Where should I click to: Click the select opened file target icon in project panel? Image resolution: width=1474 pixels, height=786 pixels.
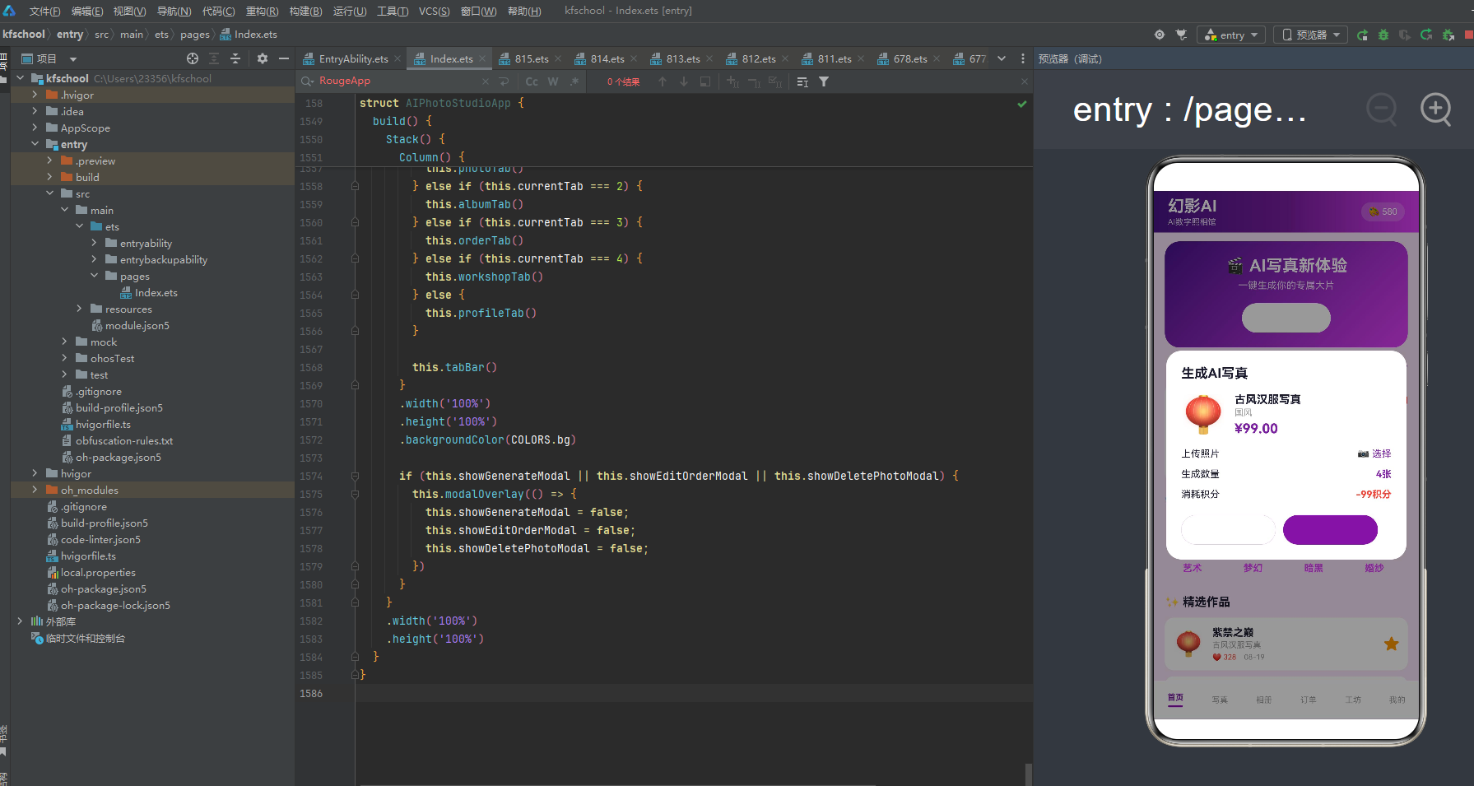[x=193, y=58]
